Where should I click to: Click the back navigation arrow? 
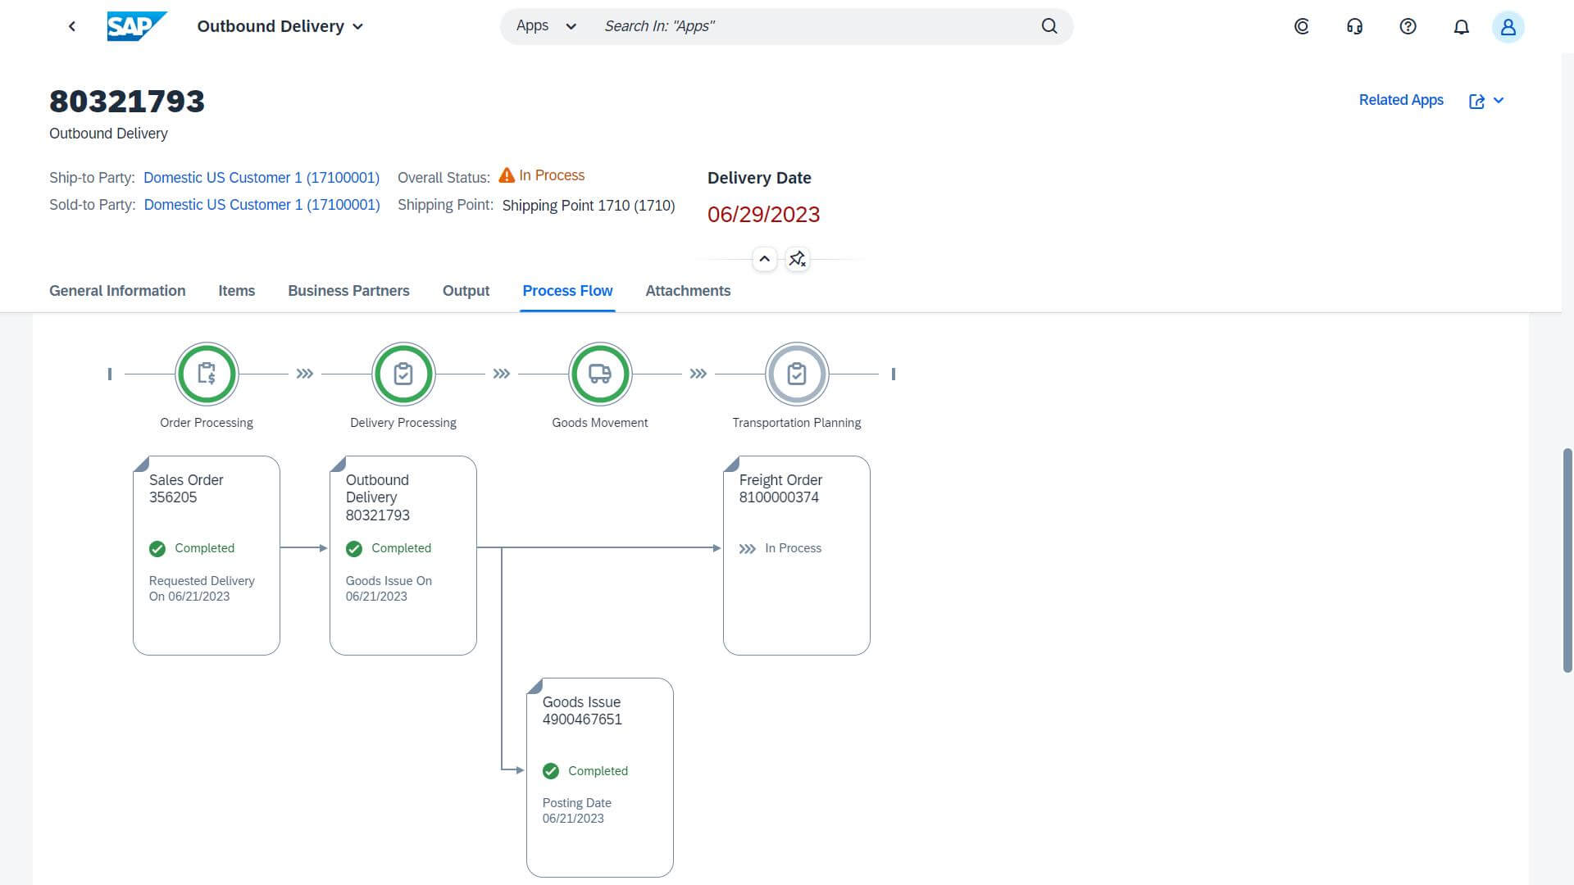click(72, 25)
